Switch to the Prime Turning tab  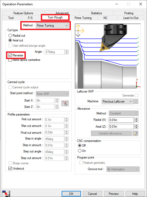[x=83, y=18]
